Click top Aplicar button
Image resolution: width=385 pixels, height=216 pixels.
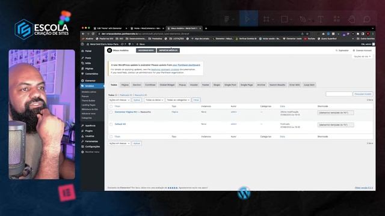137,100
